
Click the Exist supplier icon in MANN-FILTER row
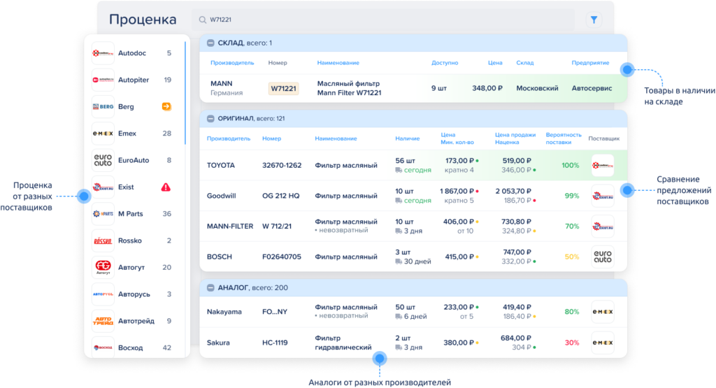coord(602,227)
